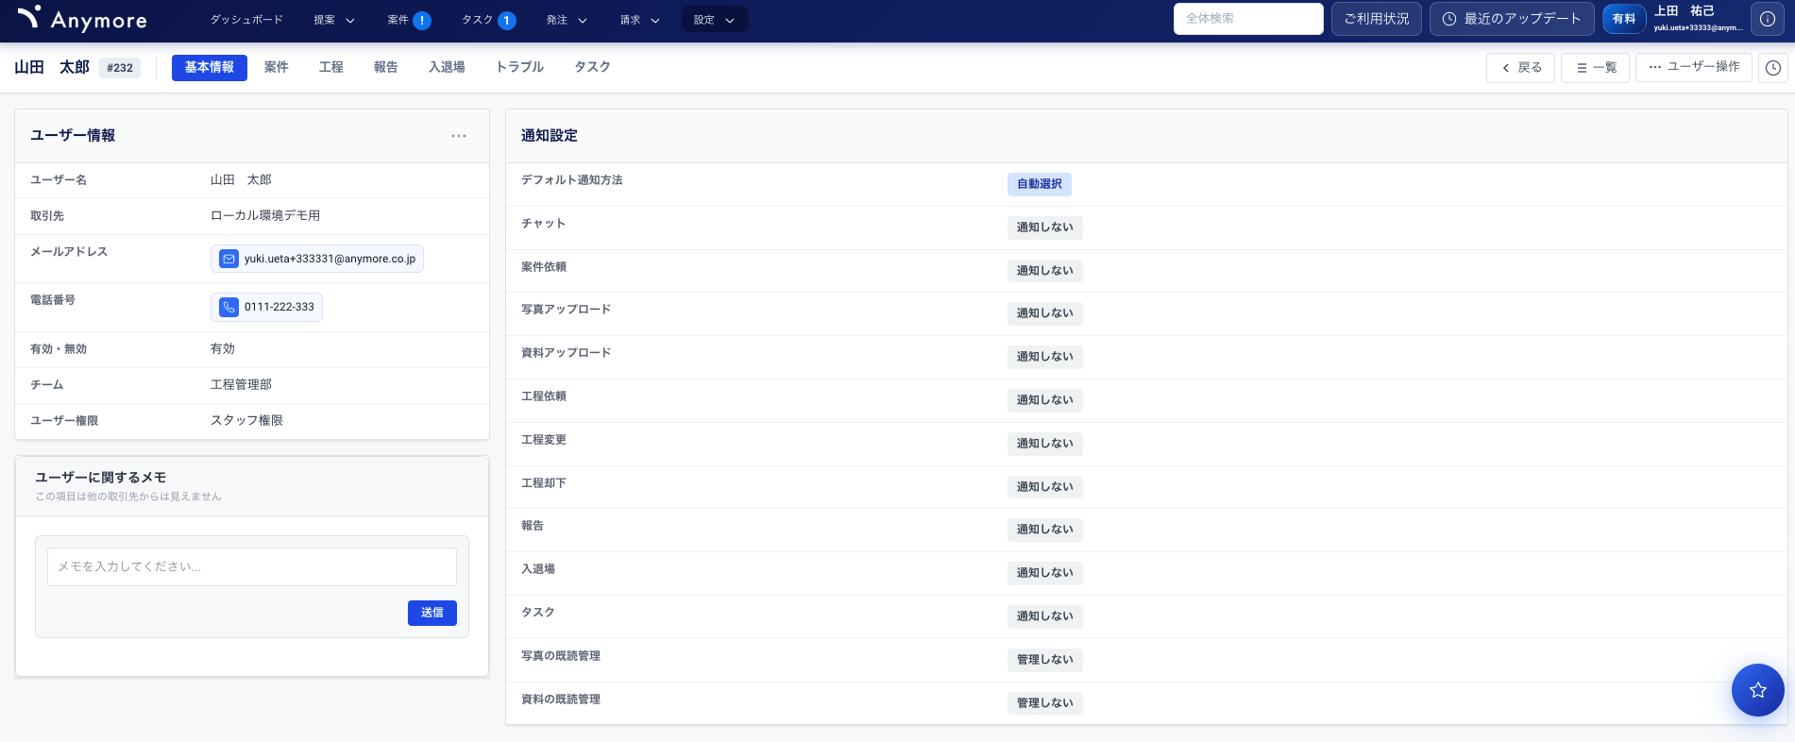Change the デフォルト通知方法 自動選択 setting
1795x742 pixels.
[x=1039, y=184]
